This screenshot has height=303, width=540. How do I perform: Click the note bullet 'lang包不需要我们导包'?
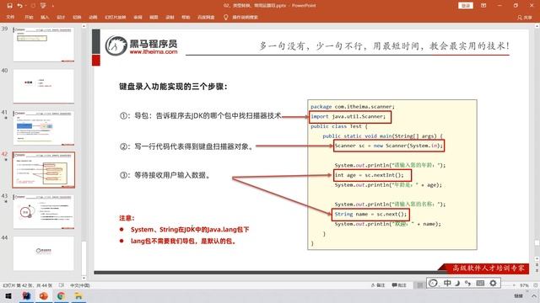[x=183, y=242]
